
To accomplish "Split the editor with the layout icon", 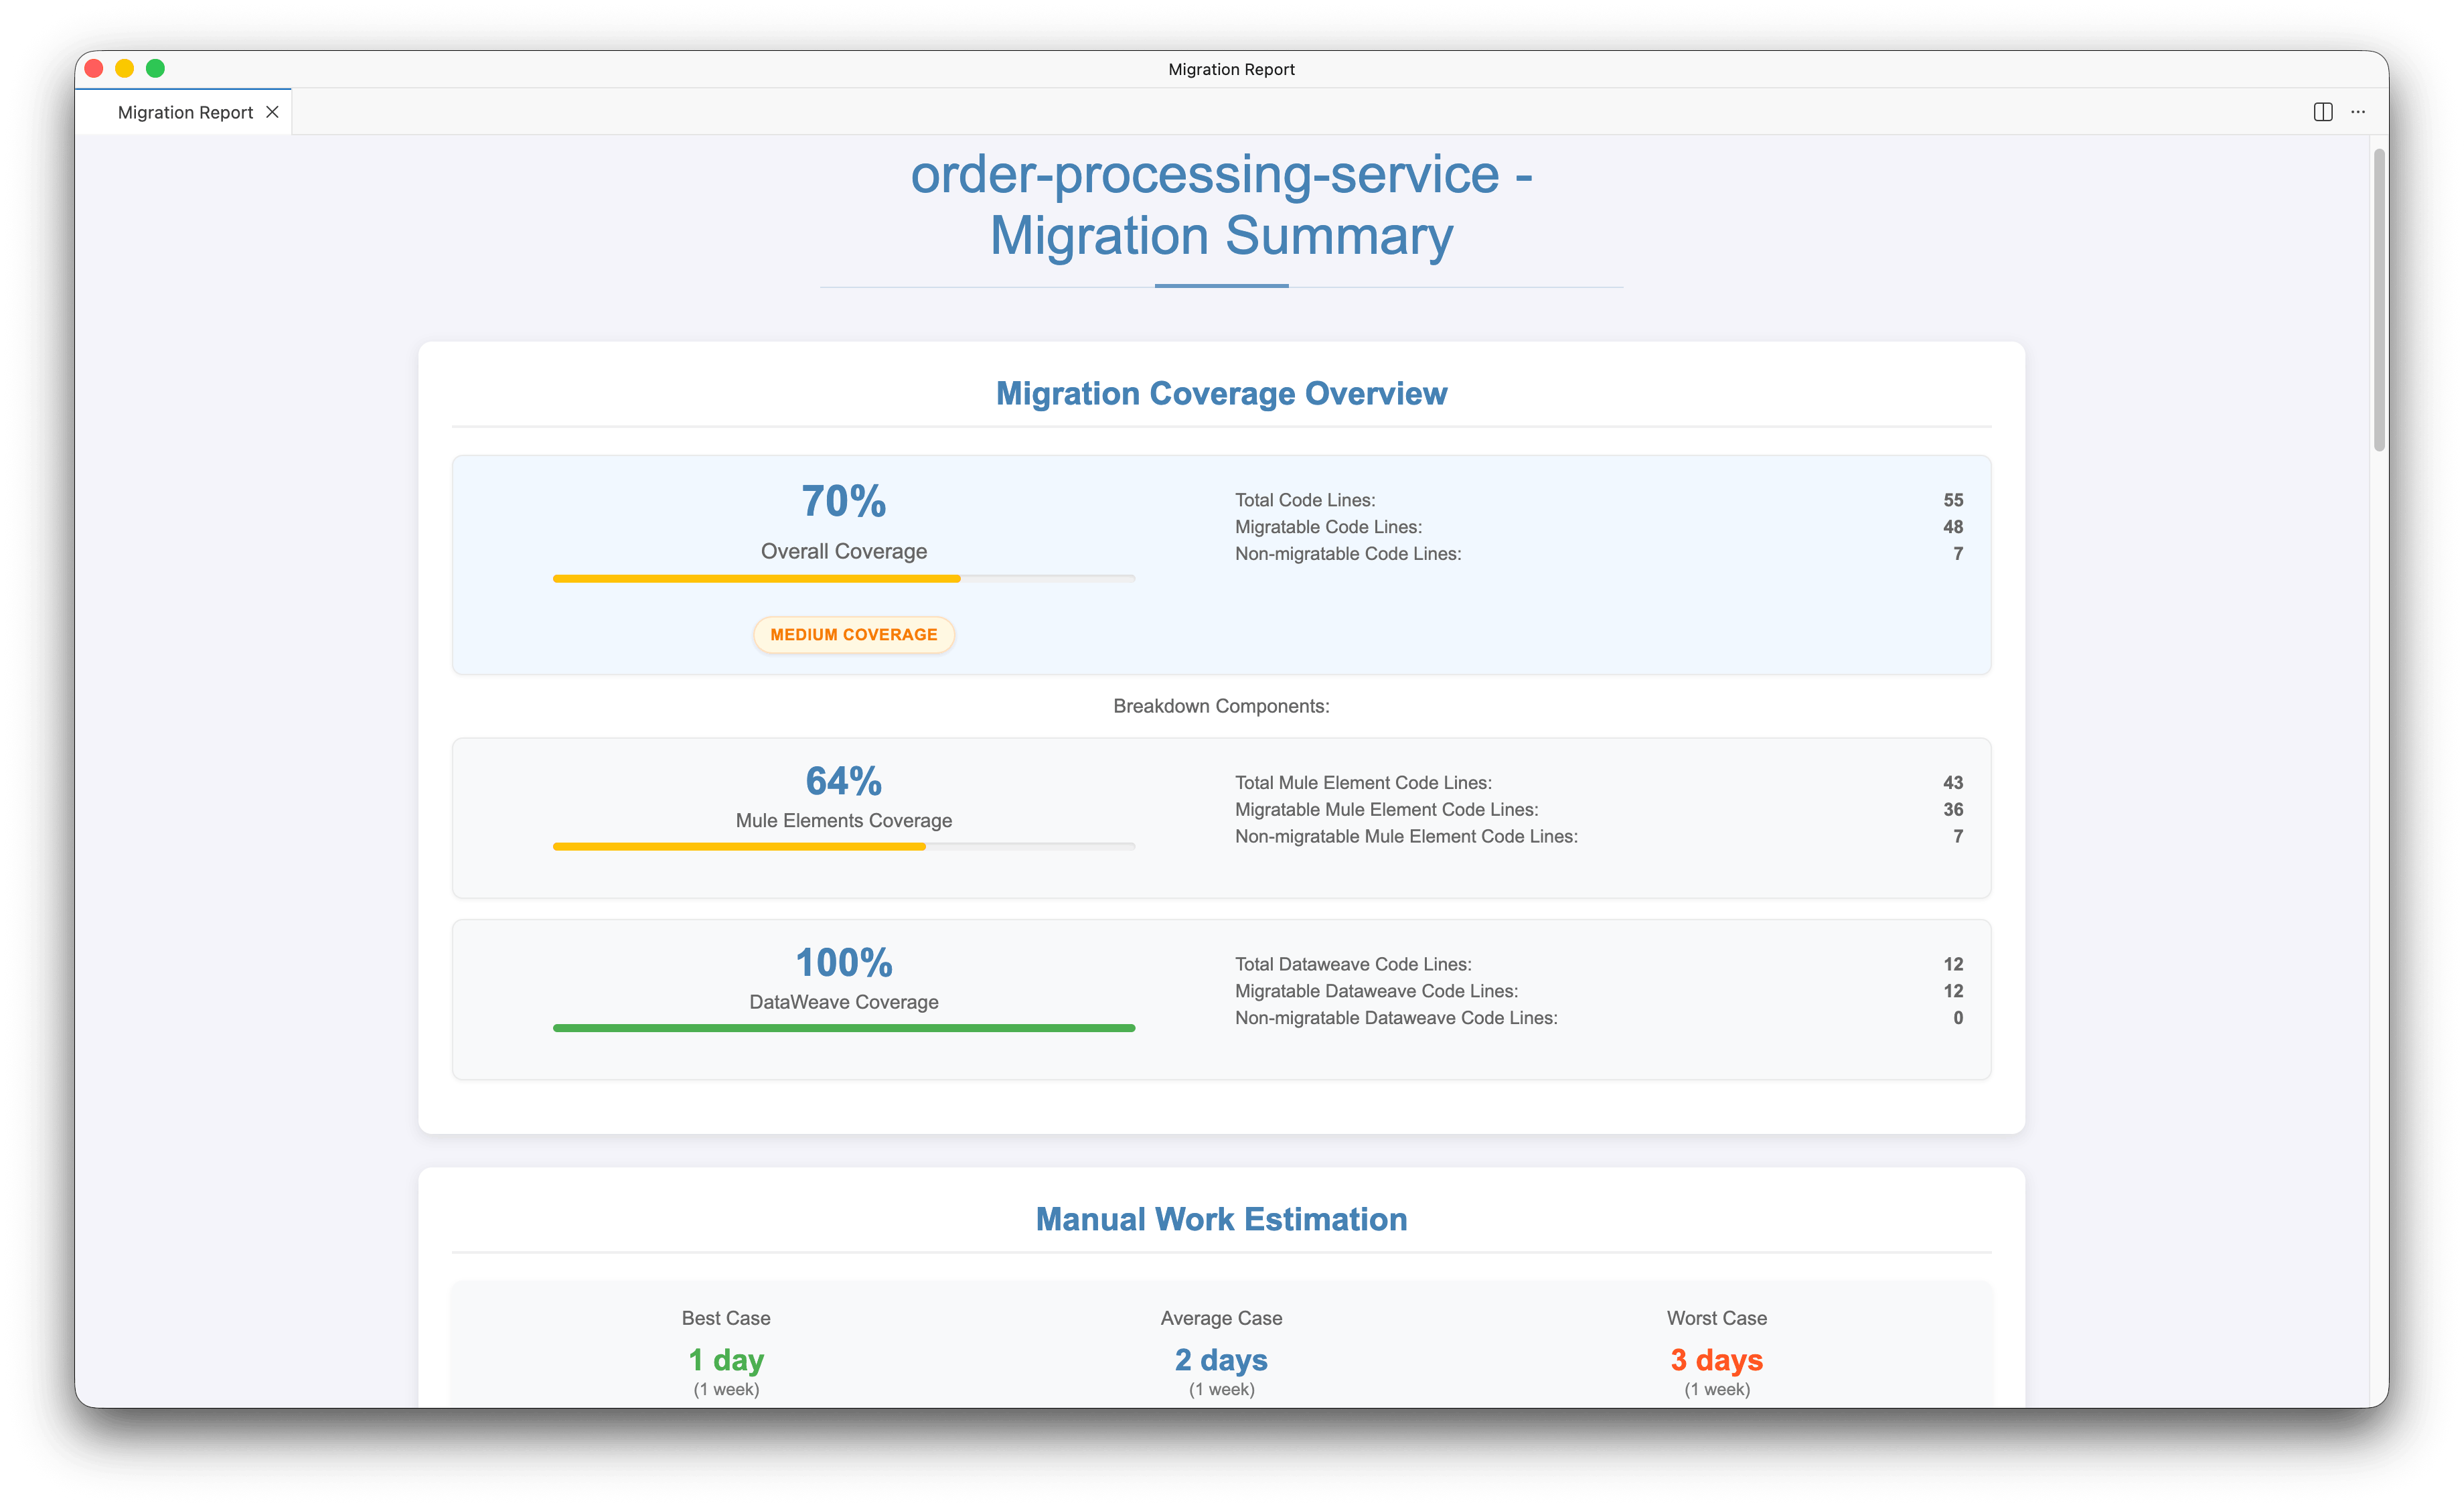I will [2322, 112].
